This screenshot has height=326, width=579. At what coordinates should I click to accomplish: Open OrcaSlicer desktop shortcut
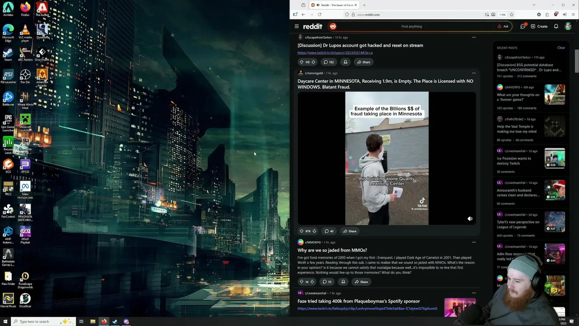[25, 301]
